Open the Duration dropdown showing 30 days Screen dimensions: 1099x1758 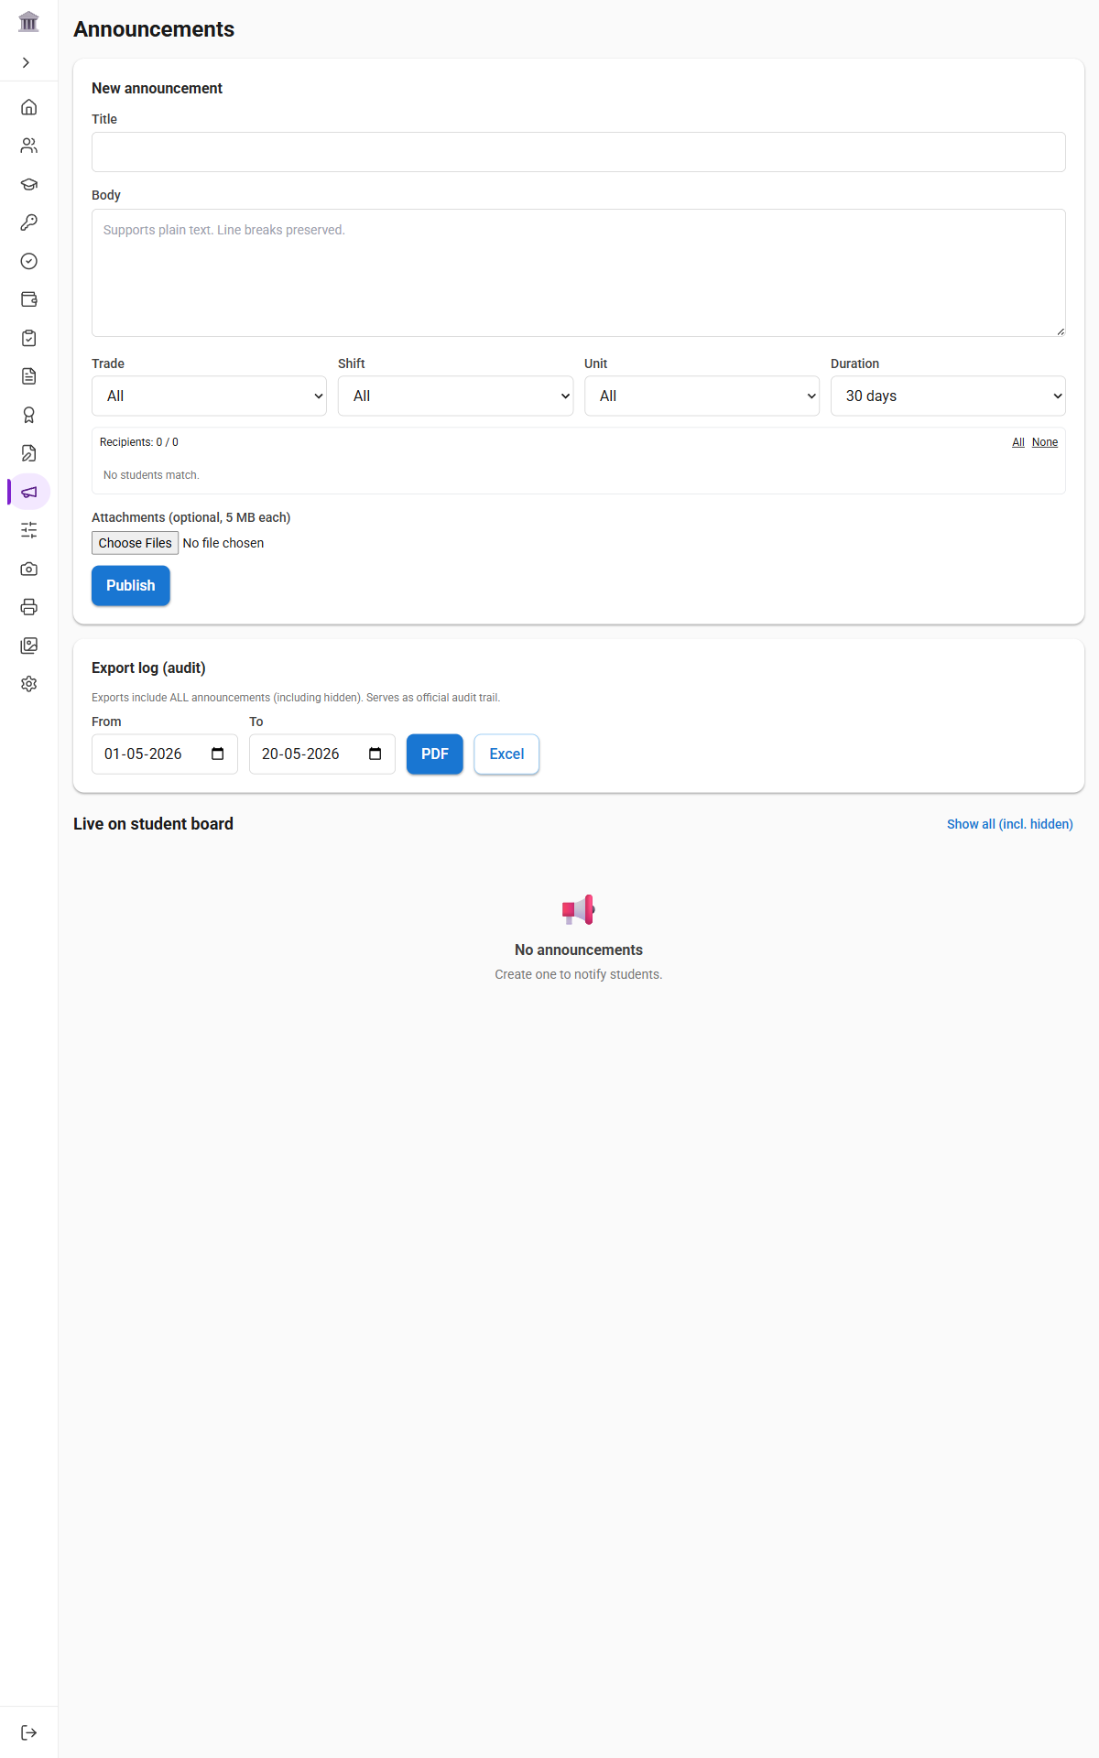pyautogui.click(x=948, y=396)
